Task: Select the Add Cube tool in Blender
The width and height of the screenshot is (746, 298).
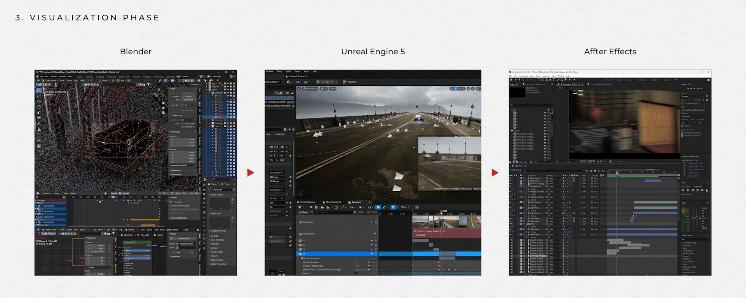Action: pos(39,135)
